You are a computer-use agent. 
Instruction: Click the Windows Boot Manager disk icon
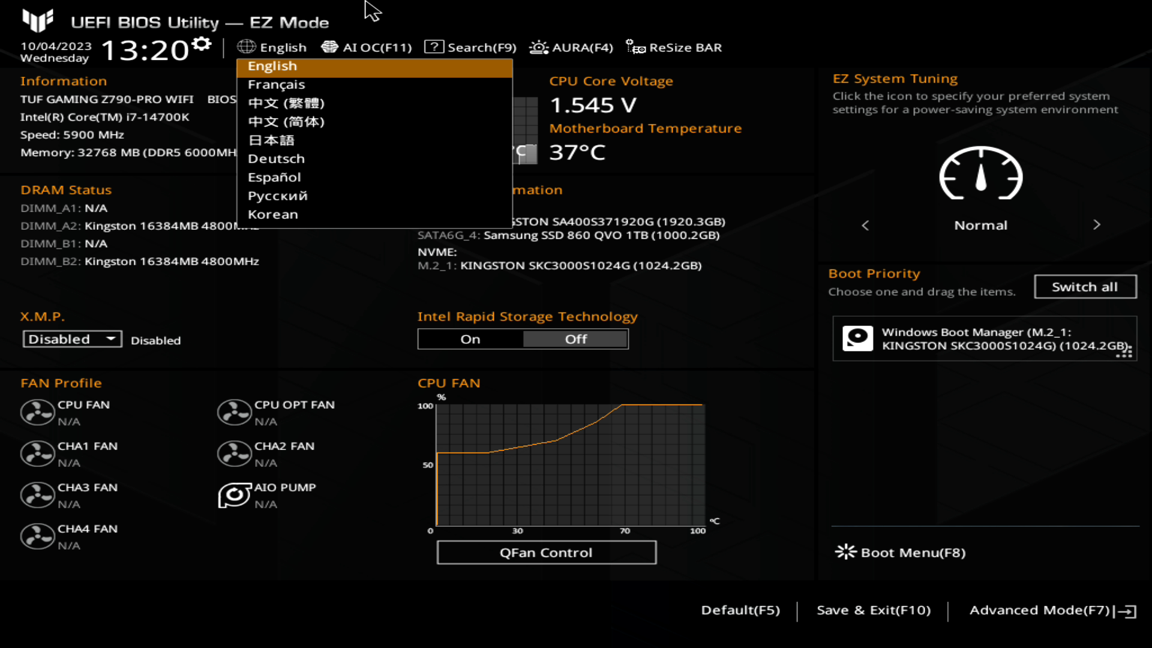point(857,338)
